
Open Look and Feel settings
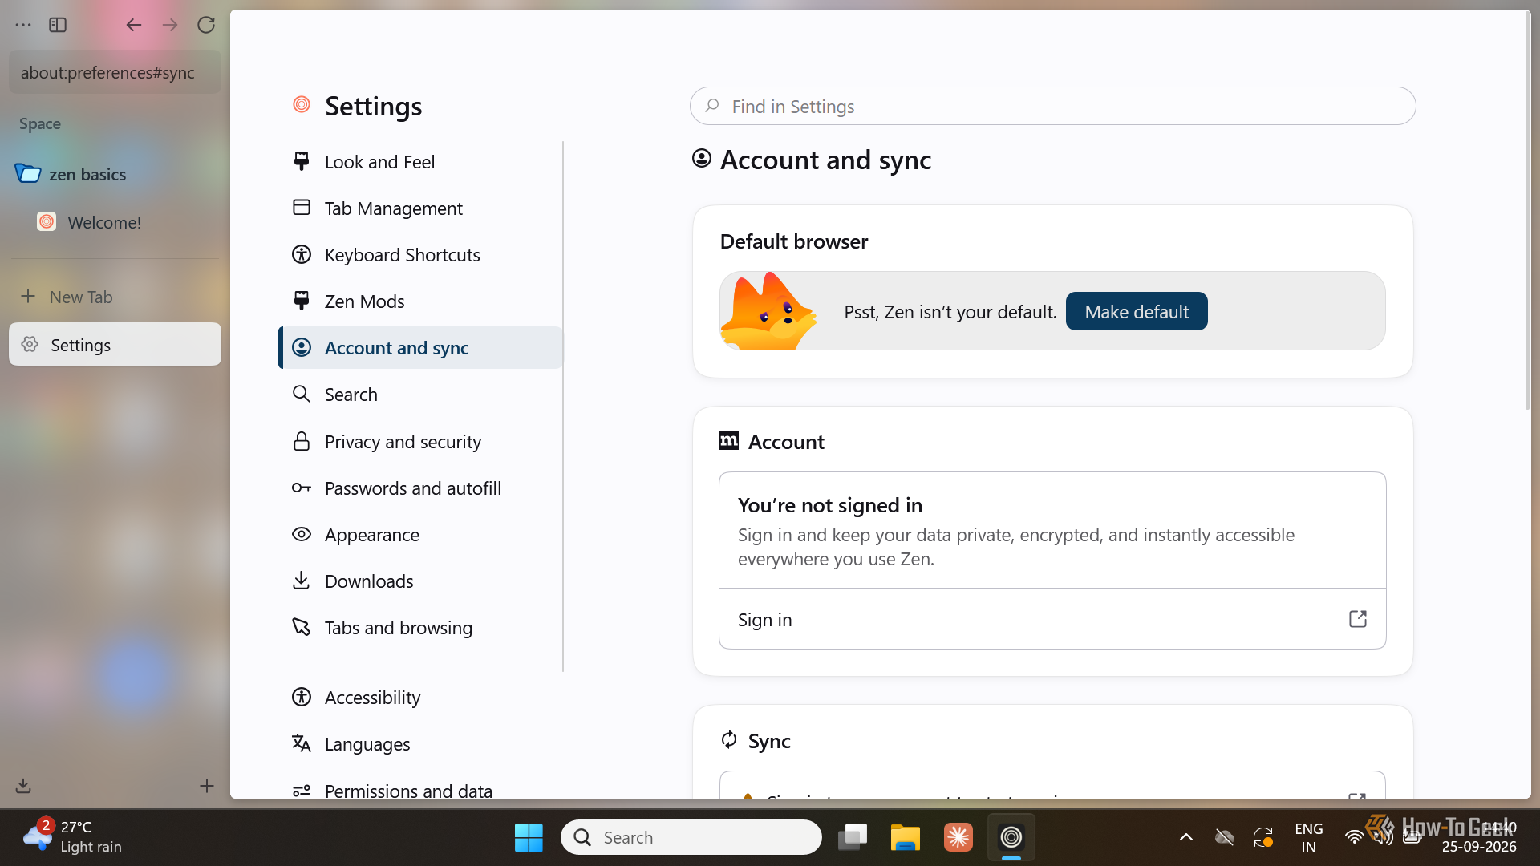(x=420, y=162)
